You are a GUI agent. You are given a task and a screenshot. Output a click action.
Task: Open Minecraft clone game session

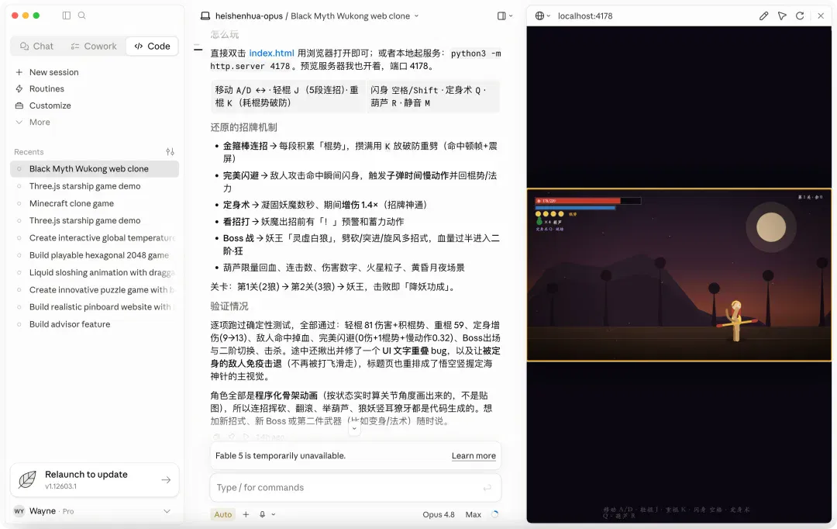pyautogui.click(x=95, y=203)
